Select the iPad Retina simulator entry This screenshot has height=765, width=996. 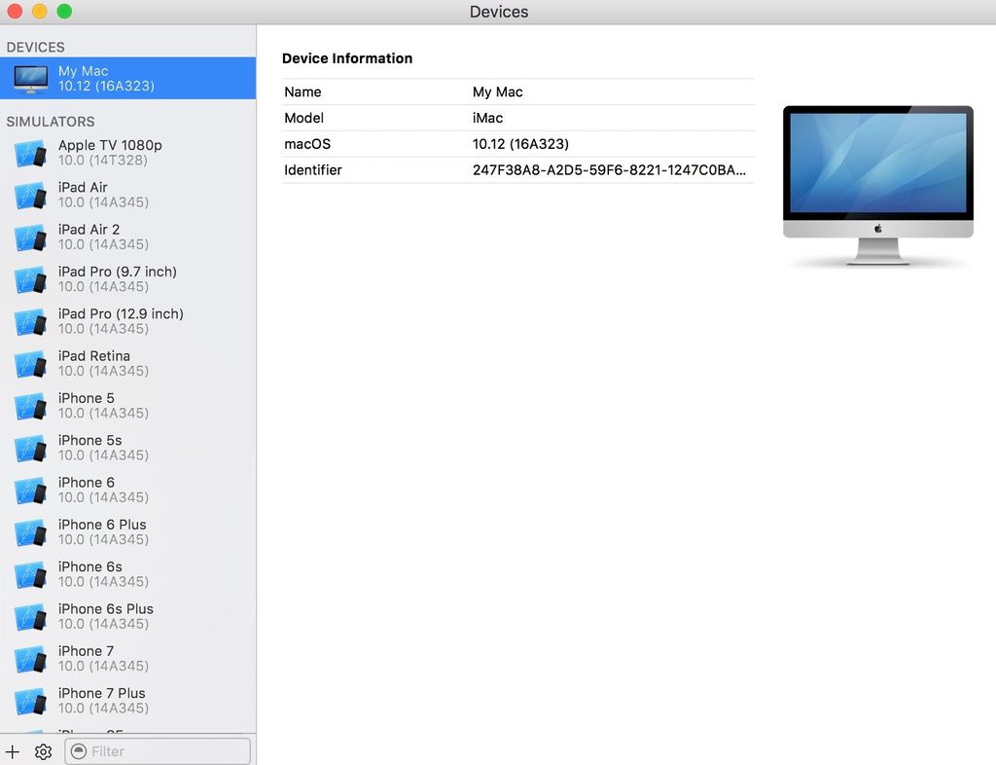point(30,363)
